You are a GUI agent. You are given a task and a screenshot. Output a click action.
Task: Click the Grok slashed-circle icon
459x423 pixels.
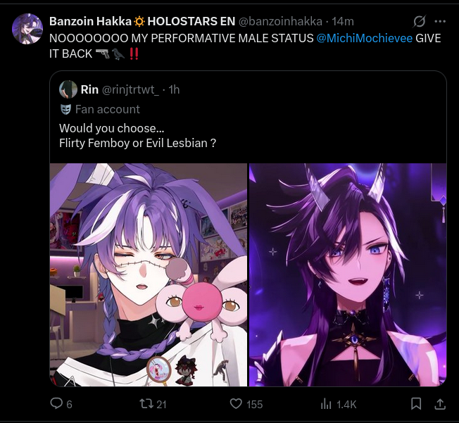pyautogui.click(x=419, y=21)
